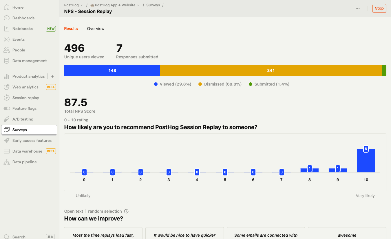
Task: Open Dashboards in the sidebar
Action: tap(29, 18)
